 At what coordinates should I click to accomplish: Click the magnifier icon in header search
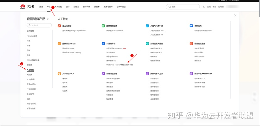coord(170,7)
